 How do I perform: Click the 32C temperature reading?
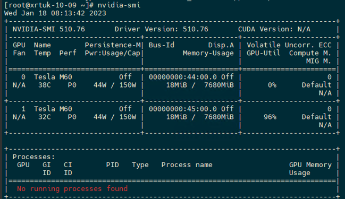tap(45, 117)
